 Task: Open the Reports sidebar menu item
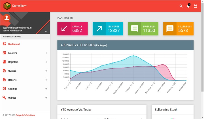tap(12, 80)
